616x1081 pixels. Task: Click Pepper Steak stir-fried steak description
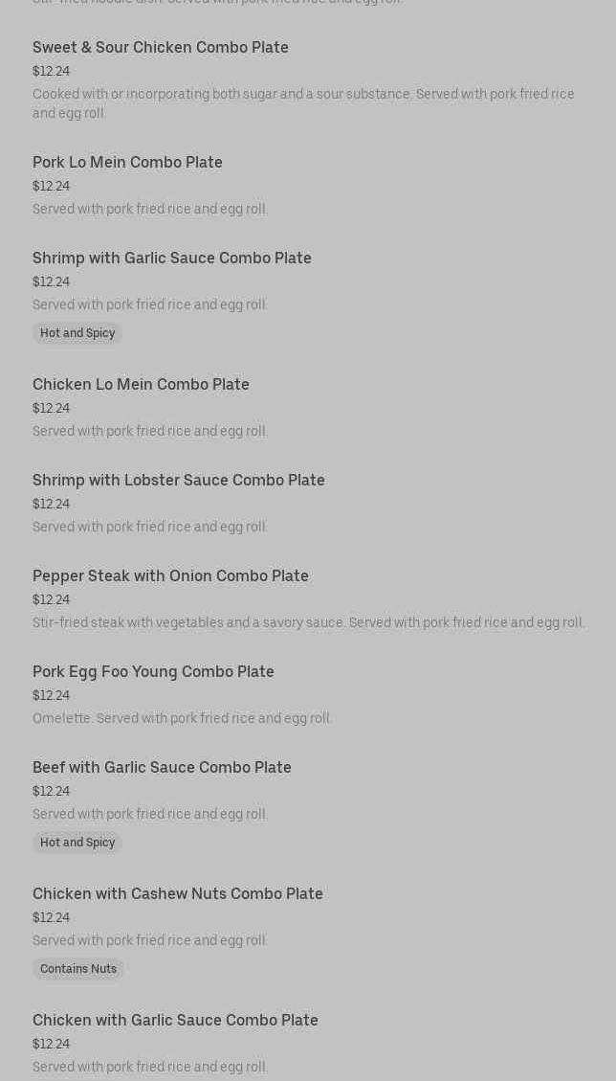pos(309,622)
